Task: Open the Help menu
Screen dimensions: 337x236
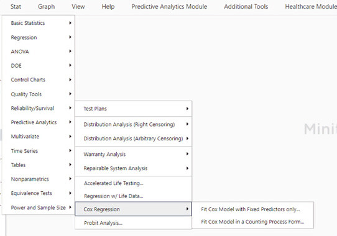Action: click(108, 7)
